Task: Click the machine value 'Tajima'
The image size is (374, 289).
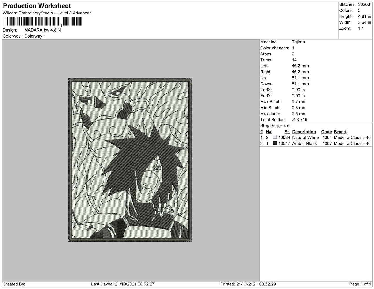Action: tap(298, 42)
